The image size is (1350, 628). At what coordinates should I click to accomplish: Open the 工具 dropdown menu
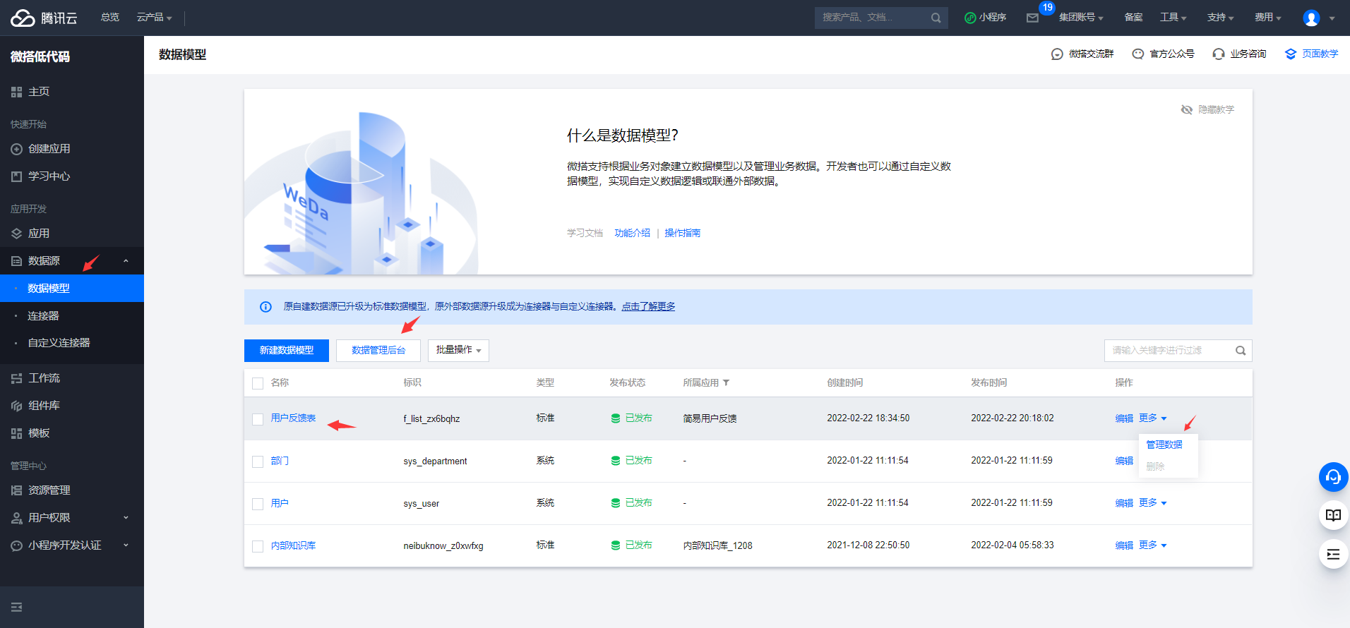pos(1173,18)
